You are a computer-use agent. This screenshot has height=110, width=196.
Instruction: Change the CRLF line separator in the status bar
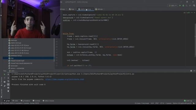click(x=157, y=103)
